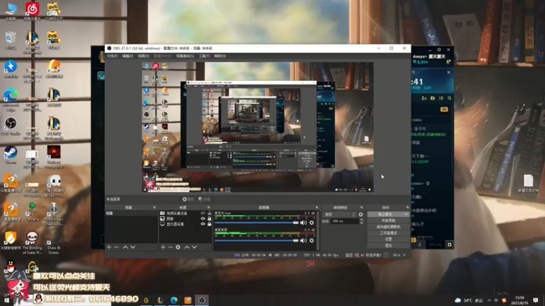Click the 设置 settings button in controls
The height and width of the screenshot is (306, 545).
[388, 239]
